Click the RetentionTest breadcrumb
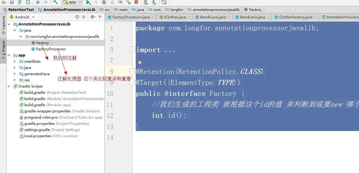 18,9
